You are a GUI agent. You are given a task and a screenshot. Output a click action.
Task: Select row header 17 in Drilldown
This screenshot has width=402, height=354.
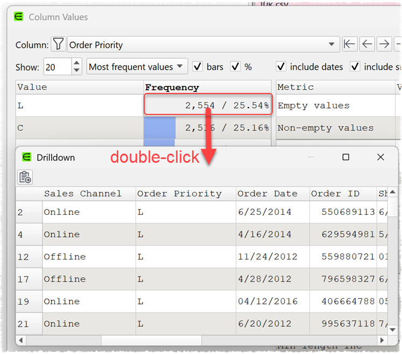[x=29, y=279]
